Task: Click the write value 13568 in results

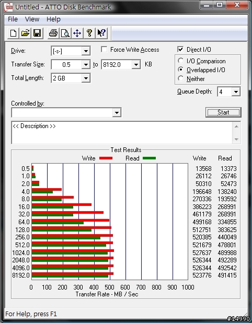Action: click(203, 168)
